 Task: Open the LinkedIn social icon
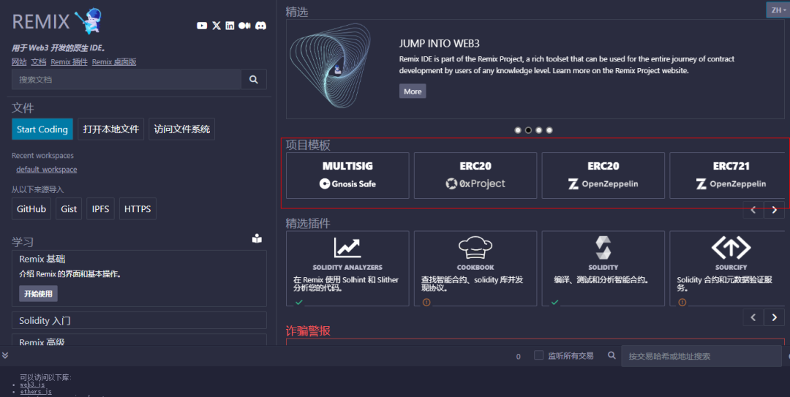(230, 26)
